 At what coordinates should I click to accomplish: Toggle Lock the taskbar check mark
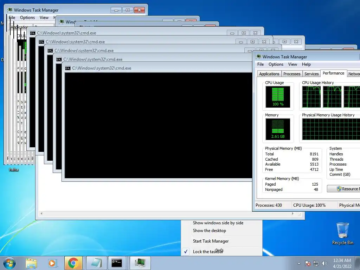pyautogui.click(x=186, y=252)
